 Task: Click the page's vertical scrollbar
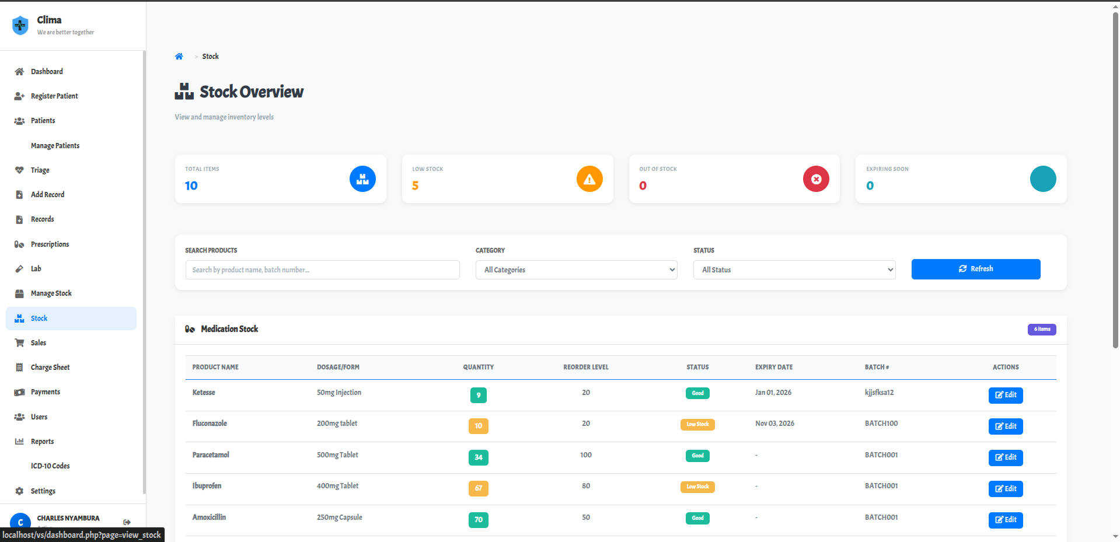tap(1115, 175)
